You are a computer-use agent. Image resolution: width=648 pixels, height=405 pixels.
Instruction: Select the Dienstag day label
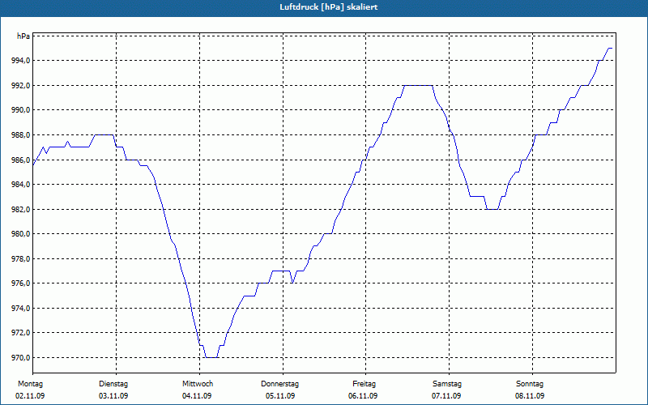[x=113, y=384]
